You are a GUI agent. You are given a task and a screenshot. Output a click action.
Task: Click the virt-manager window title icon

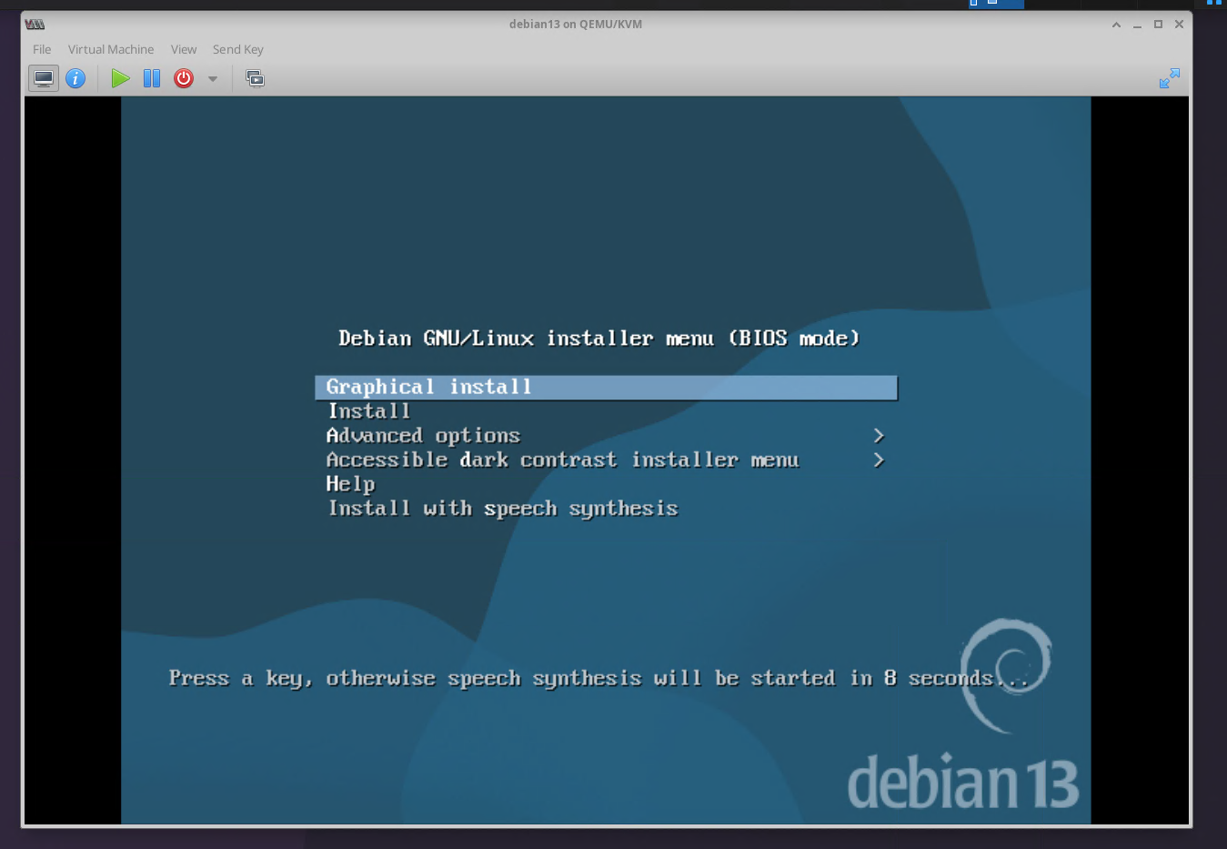pyautogui.click(x=35, y=25)
